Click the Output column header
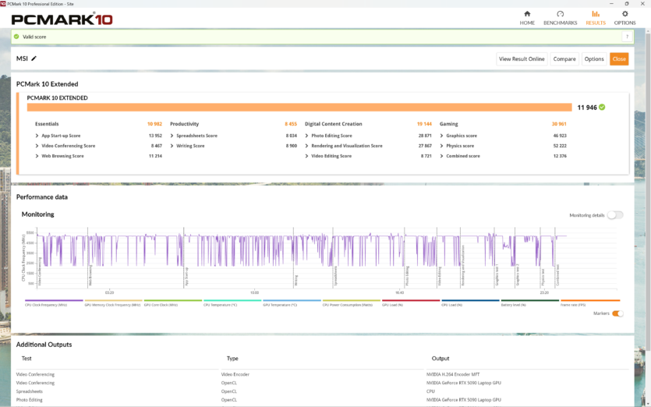The height and width of the screenshot is (407, 651). [x=440, y=359]
